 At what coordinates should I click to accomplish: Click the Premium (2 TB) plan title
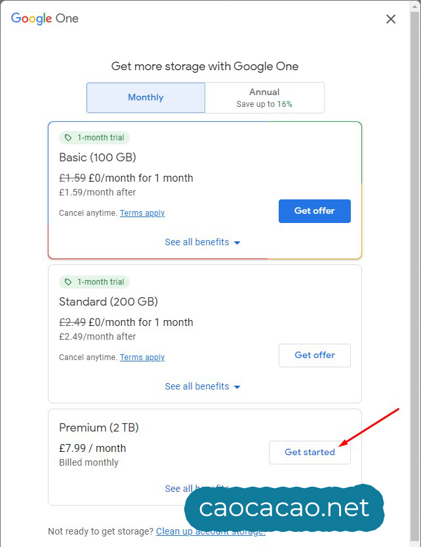pos(99,428)
